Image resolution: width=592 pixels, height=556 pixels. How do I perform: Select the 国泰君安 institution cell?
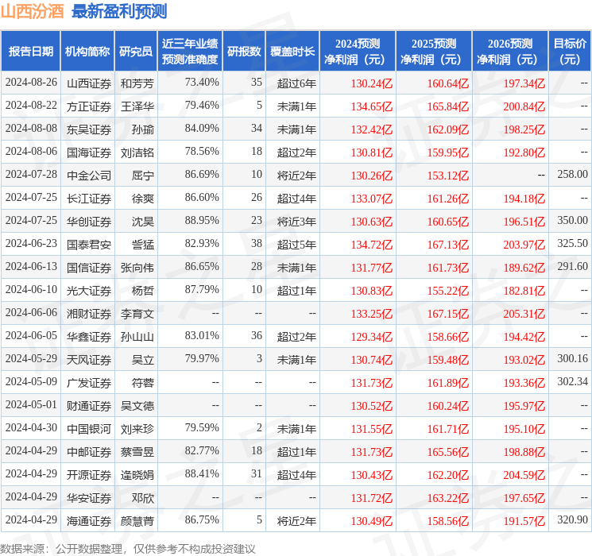89,245
